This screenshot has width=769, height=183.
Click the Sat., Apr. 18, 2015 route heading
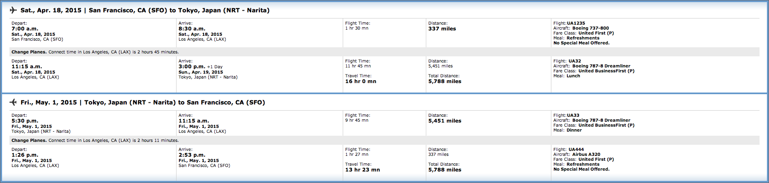pos(145,10)
